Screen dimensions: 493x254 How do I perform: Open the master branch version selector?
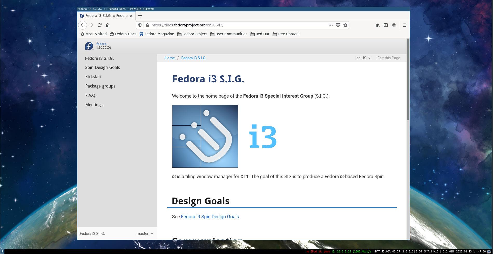(145, 233)
